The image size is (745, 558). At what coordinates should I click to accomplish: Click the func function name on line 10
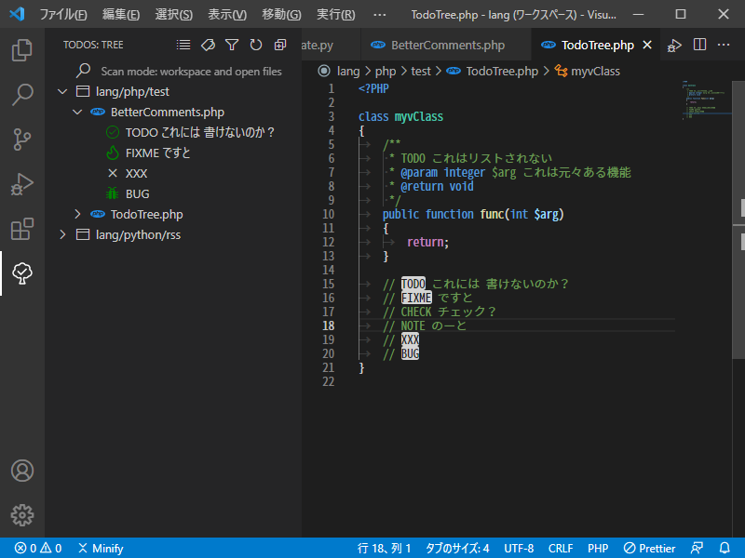[493, 214]
